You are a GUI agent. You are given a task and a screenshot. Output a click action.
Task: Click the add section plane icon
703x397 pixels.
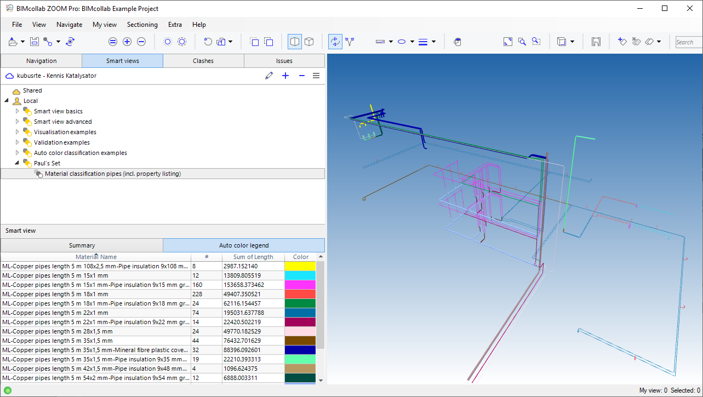[622, 42]
